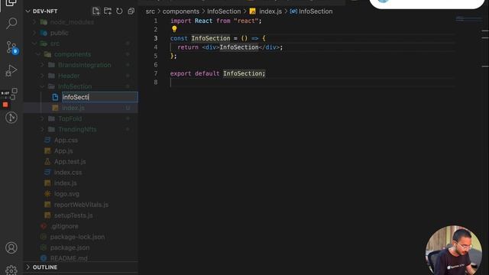Click the lightbulb code action icon
The width and height of the screenshot is (489, 275).
(x=174, y=29)
